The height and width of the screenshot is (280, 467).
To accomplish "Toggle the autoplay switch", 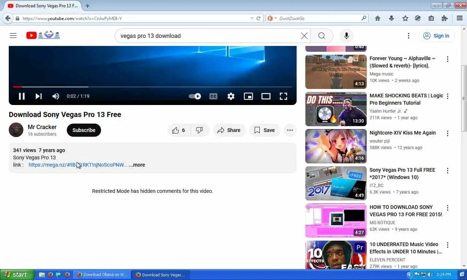I will point(195,96).
